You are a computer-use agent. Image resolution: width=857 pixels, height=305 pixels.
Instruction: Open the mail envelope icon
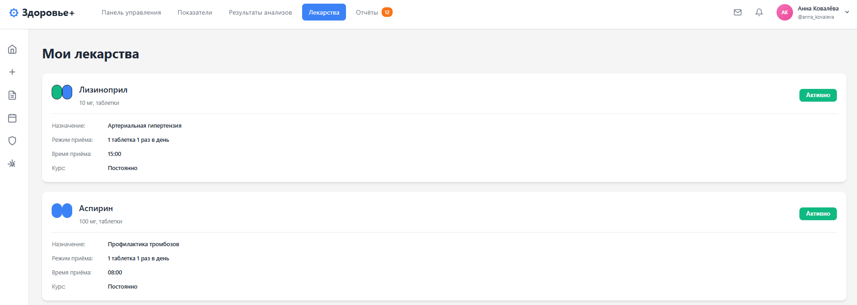coord(738,12)
